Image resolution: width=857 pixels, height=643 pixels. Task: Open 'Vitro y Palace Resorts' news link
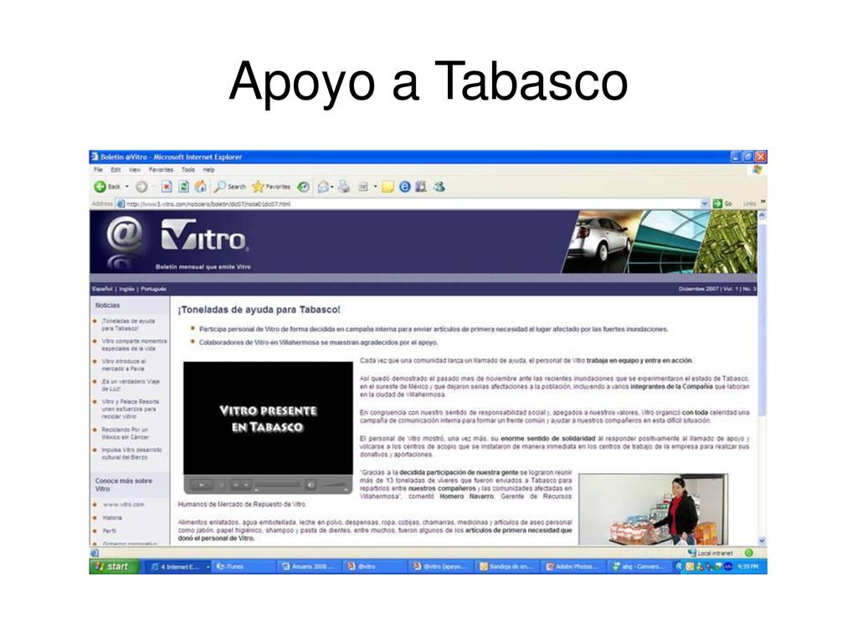pos(130,409)
